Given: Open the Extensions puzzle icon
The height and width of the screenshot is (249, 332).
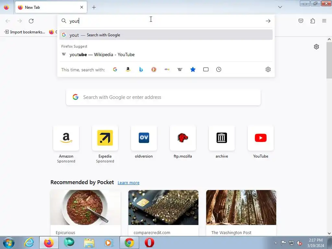Looking at the screenshot, I should tap(313, 21).
